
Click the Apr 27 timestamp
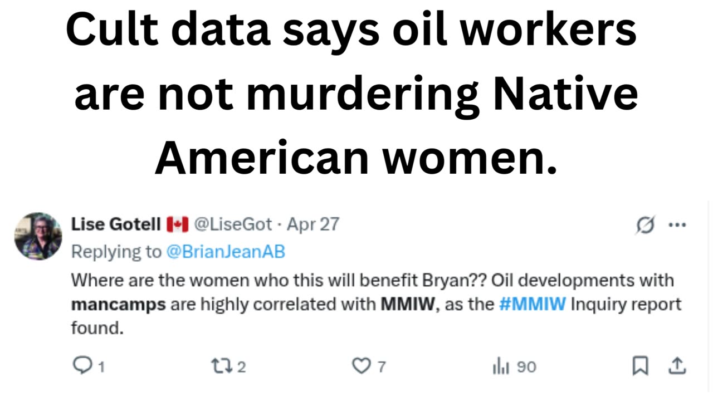pos(312,224)
